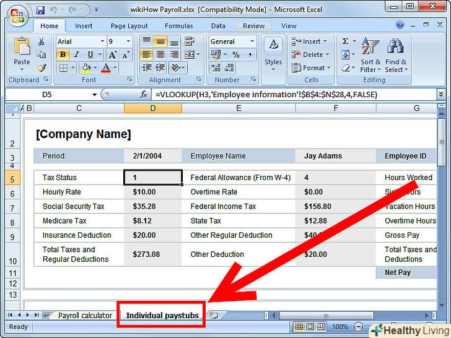Expand the Name Box dropdown arrow
The width and height of the screenshot is (451, 338).
coord(94,95)
